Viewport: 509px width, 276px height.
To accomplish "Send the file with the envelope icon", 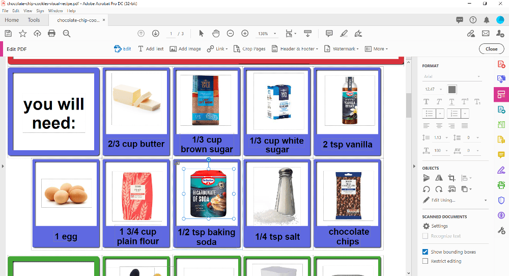I will (486, 34).
